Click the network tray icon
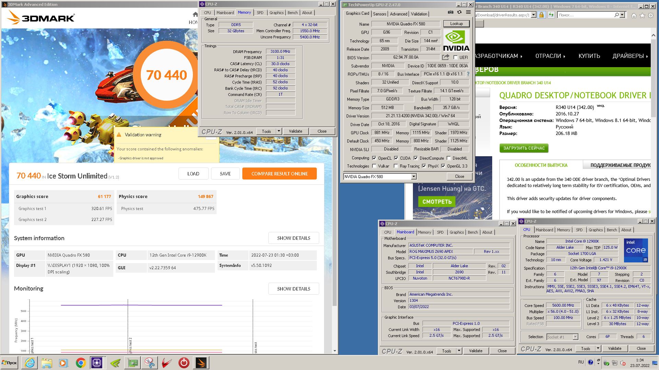Image resolution: width=659 pixels, height=370 pixels. 614,363
